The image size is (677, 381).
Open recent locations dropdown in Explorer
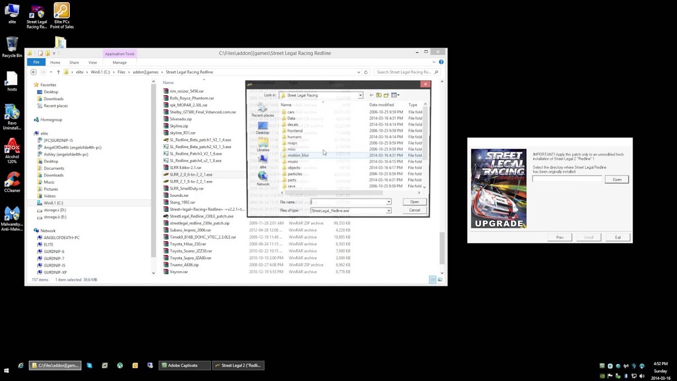pyautogui.click(x=51, y=72)
